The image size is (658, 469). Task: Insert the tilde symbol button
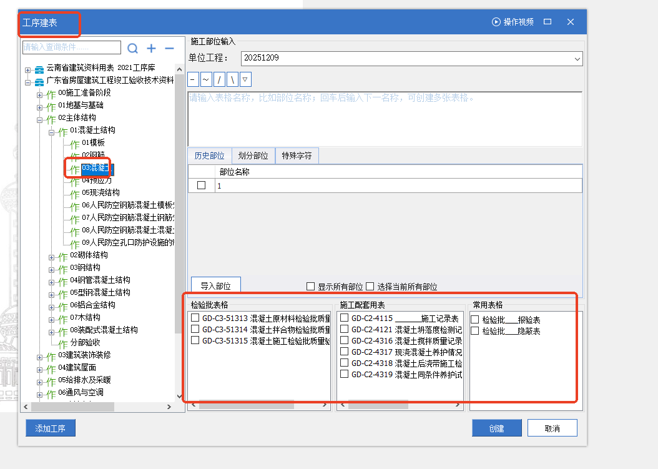206,80
